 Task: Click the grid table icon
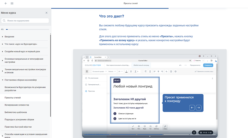(x=176, y=72)
